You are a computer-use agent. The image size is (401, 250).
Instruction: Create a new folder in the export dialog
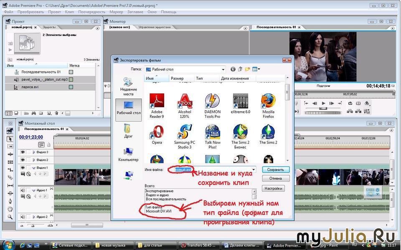(247, 69)
